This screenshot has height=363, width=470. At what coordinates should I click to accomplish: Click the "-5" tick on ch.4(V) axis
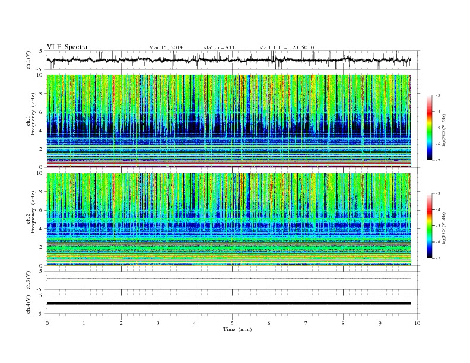pos(40,314)
